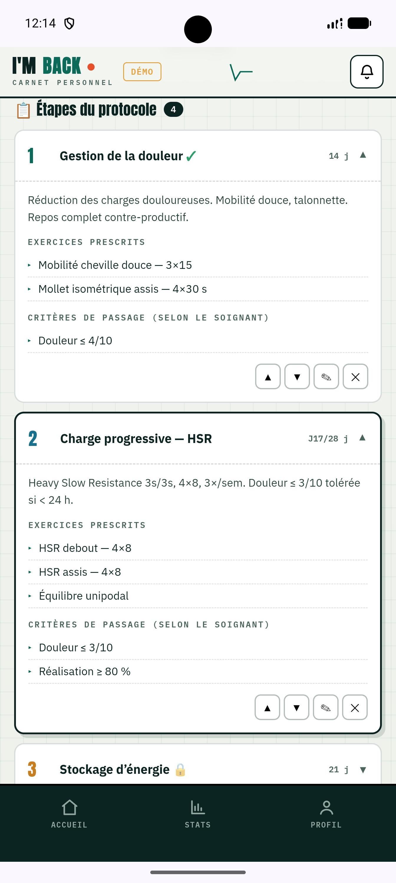Tap the step number 1
The width and height of the screenshot is (396, 883).
point(31,156)
